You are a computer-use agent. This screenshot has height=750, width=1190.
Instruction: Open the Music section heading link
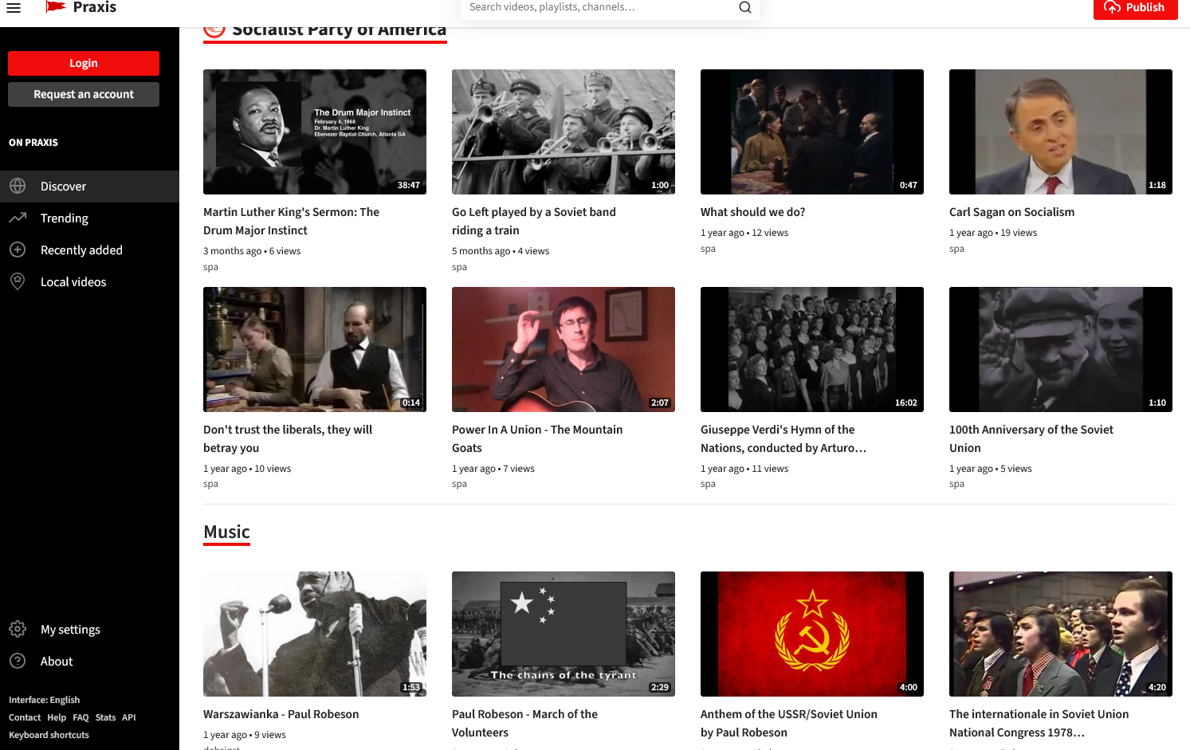point(226,532)
